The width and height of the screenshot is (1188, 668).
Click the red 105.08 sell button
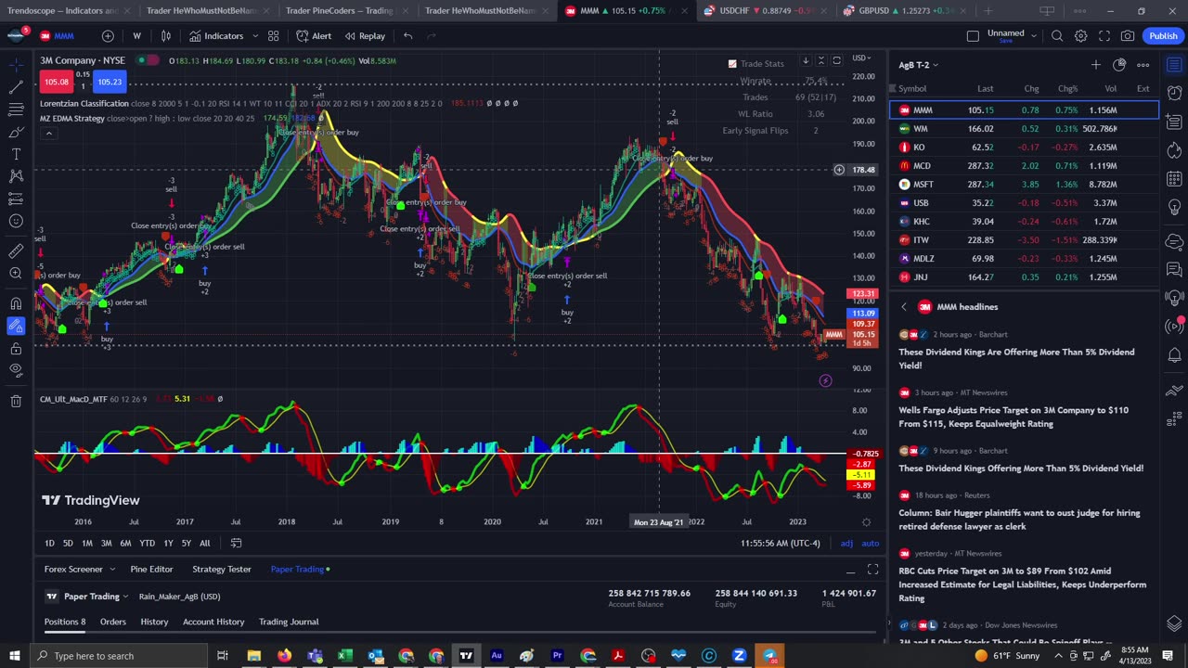coord(56,82)
